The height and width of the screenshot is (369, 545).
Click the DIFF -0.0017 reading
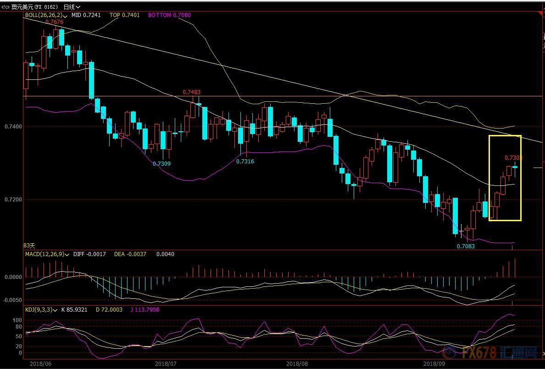(x=89, y=254)
